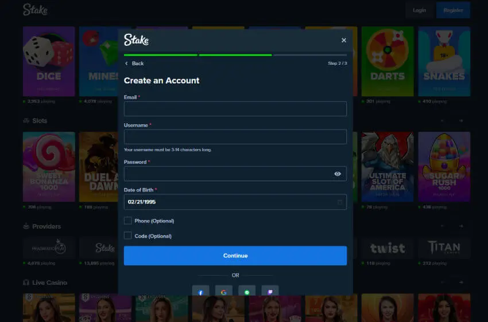
Task: Click the Stake logo in the page header
Action: click(35, 10)
